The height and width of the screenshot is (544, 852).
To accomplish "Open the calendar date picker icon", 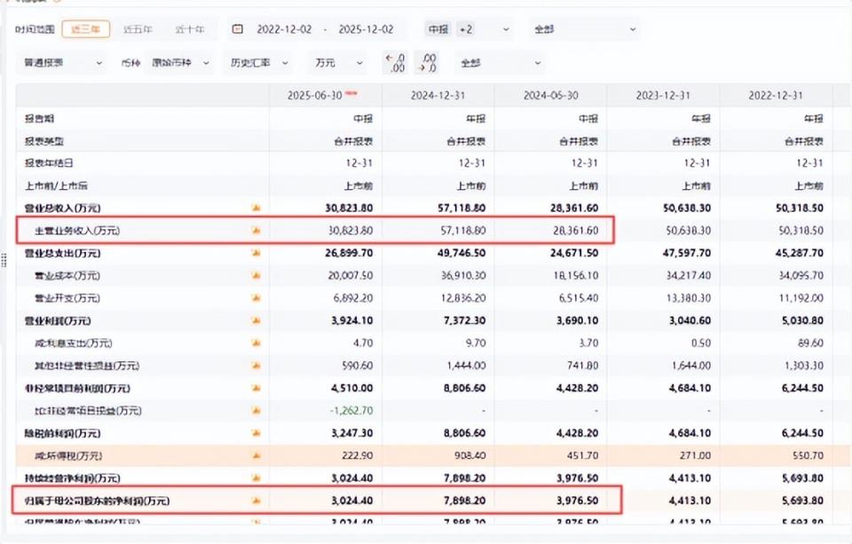I will tap(237, 29).
